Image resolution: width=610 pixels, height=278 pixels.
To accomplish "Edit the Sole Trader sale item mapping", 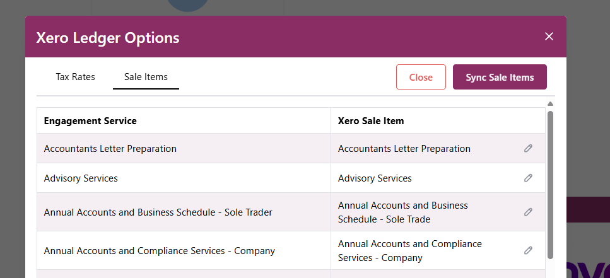I will click(x=528, y=212).
